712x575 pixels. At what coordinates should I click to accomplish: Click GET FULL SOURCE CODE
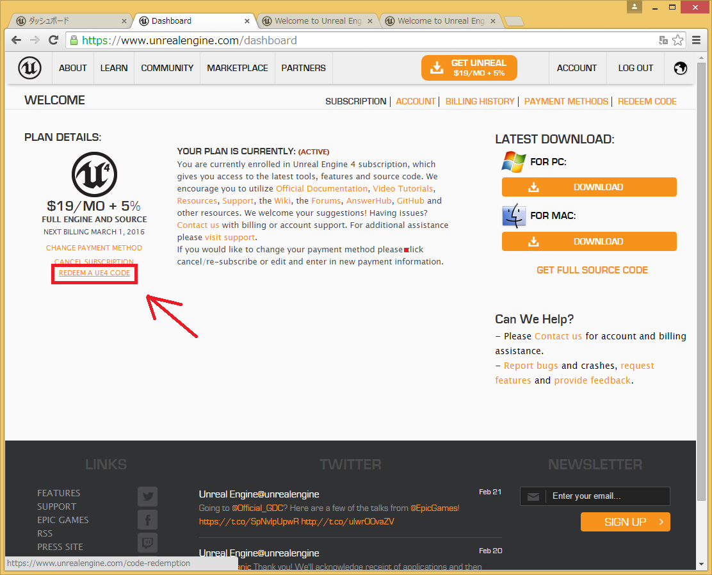click(592, 270)
